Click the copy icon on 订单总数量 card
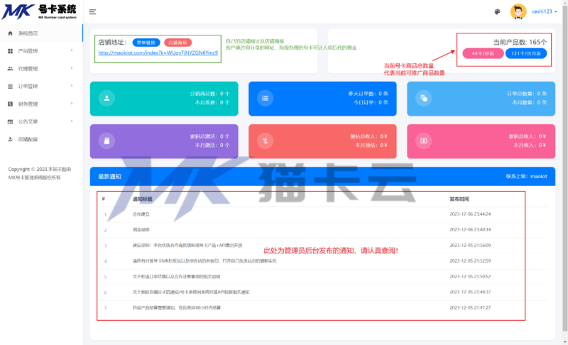The height and width of the screenshot is (345, 568). pyautogui.click(x=423, y=98)
